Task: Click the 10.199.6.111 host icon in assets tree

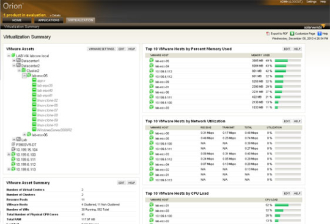Action: pyautogui.click(x=13, y=159)
